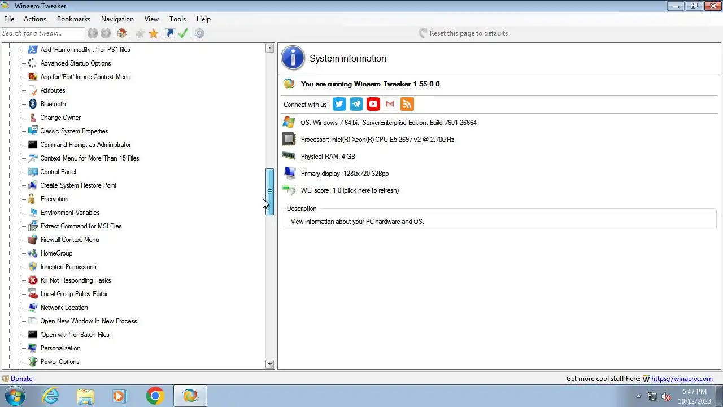Click Reset this page to defaults

463,33
